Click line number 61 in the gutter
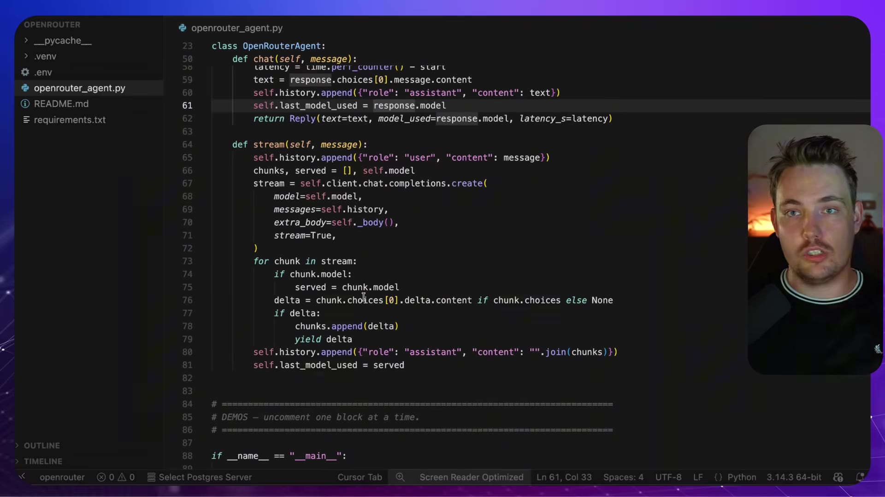885x497 pixels. coord(187,105)
